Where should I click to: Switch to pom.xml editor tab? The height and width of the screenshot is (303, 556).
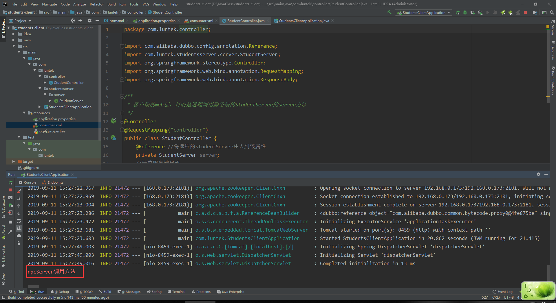click(114, 21)
